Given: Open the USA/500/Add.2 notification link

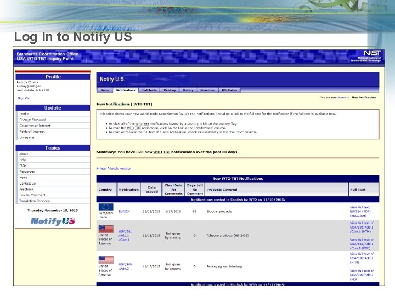Looking at the screenshot, I should 125,266.
